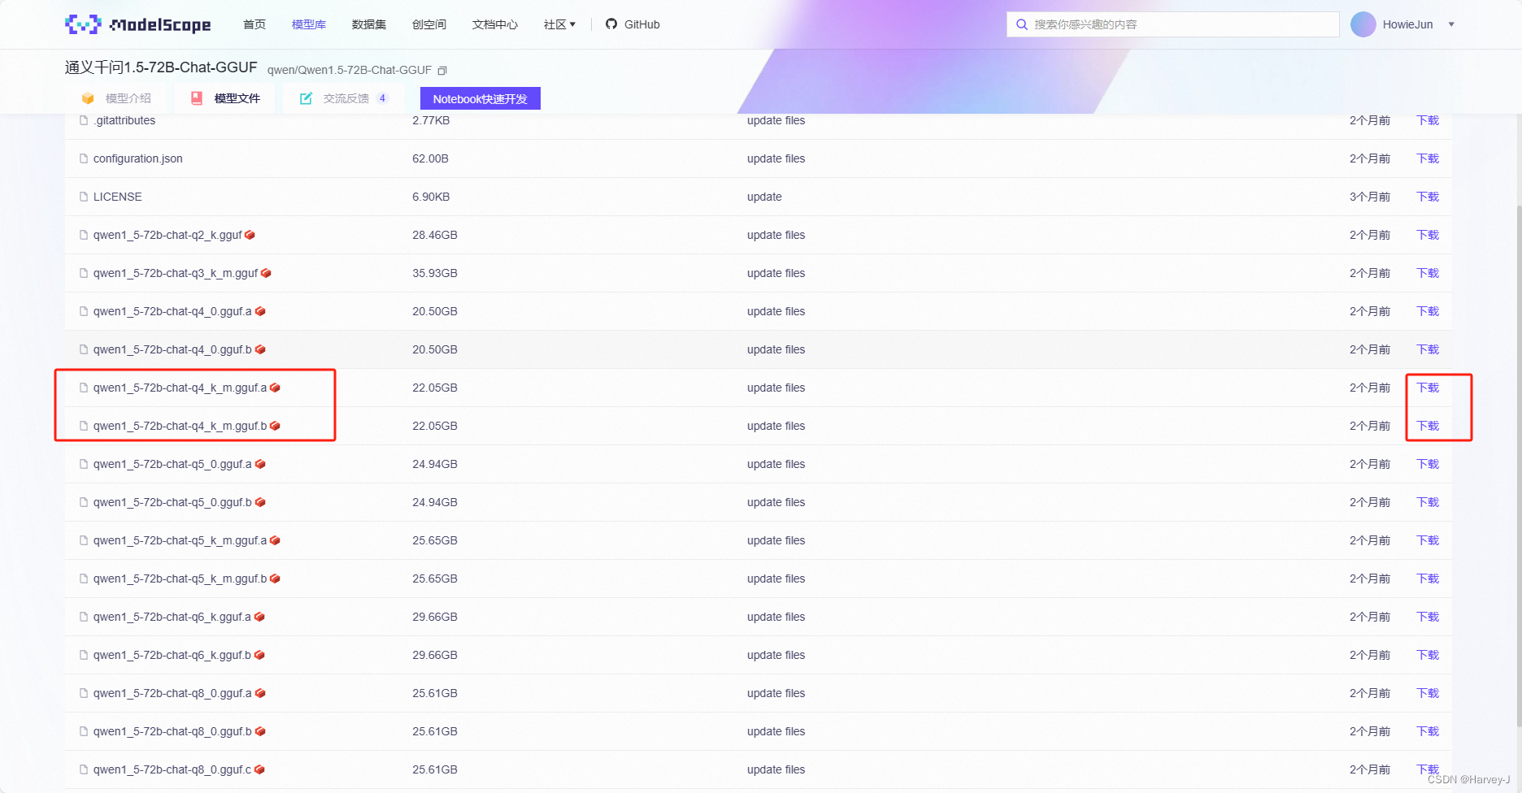Click LFS badge on q8_0.gguf.b
1522x793 pixels.
260,731
